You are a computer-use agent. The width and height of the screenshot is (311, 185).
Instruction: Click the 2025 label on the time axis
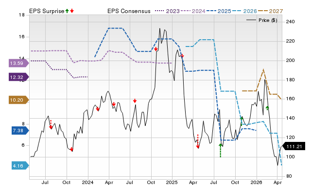(x=172, y=182)
